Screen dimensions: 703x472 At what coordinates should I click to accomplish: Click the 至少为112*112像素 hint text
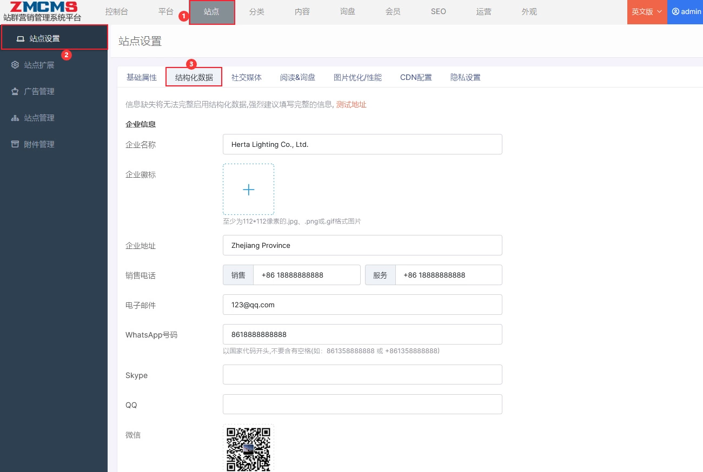pyautogui.click(x=292, y=221)
